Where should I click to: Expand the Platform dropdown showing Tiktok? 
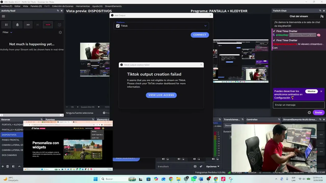(x=161, y=26)
